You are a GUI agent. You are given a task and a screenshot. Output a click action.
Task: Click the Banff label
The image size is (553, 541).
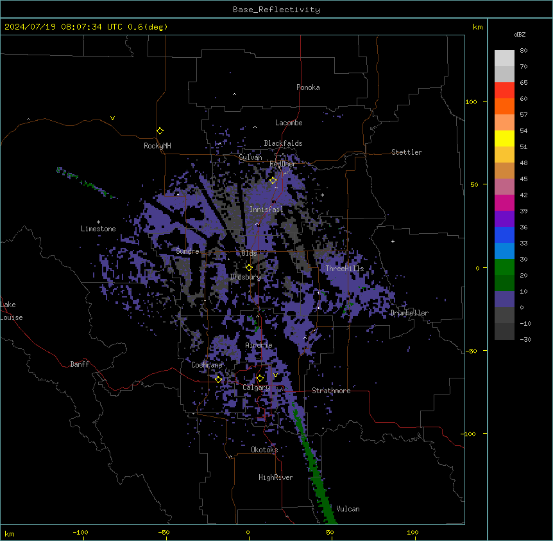pyautogui.click(x=80, y=364)
